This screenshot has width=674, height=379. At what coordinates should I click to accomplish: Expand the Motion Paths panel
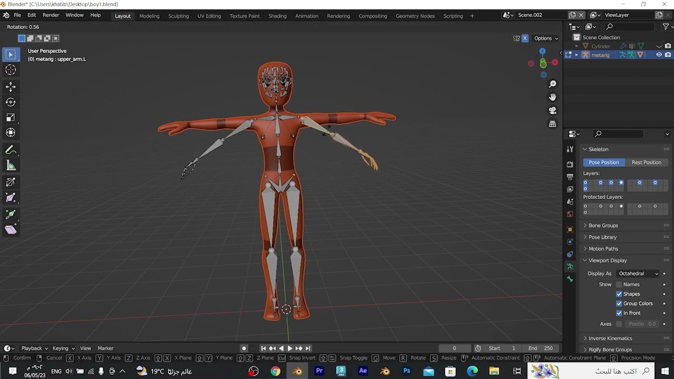coord(603,249)
